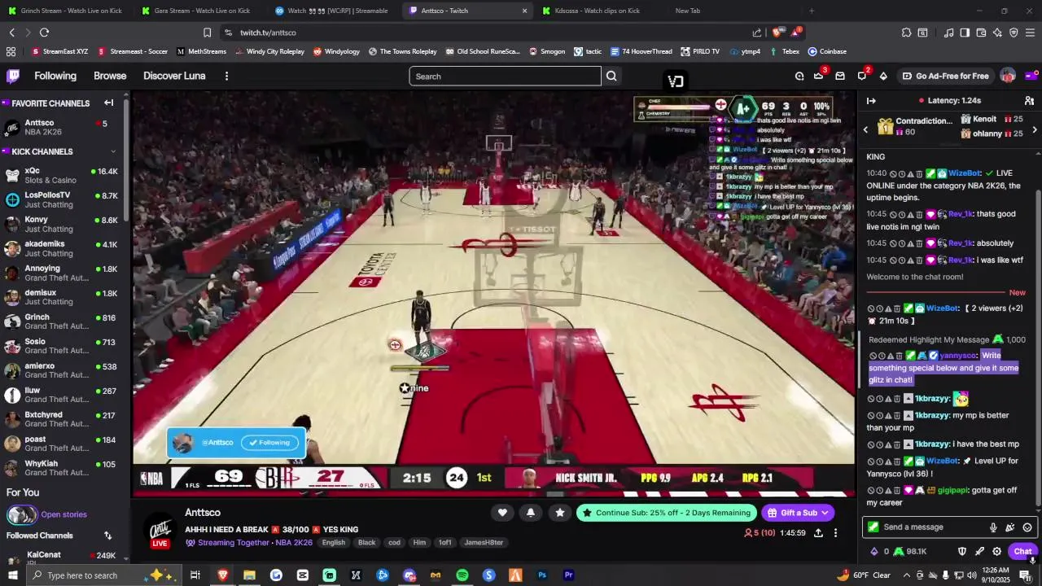Click the Twitch search input field
This screenshot has height=586, width=1042.
[505, 76]
